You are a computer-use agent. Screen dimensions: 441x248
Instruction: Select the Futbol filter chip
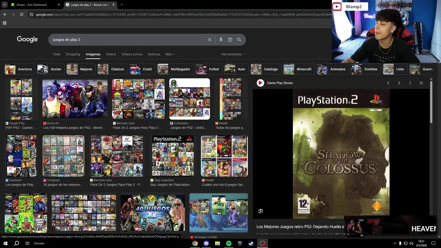(x=208, y=69)
